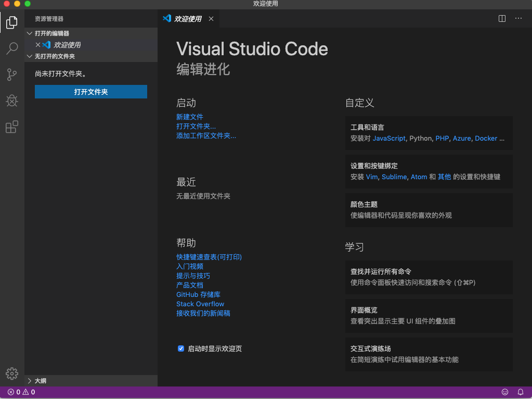Click the Python install link

(420, 139)
